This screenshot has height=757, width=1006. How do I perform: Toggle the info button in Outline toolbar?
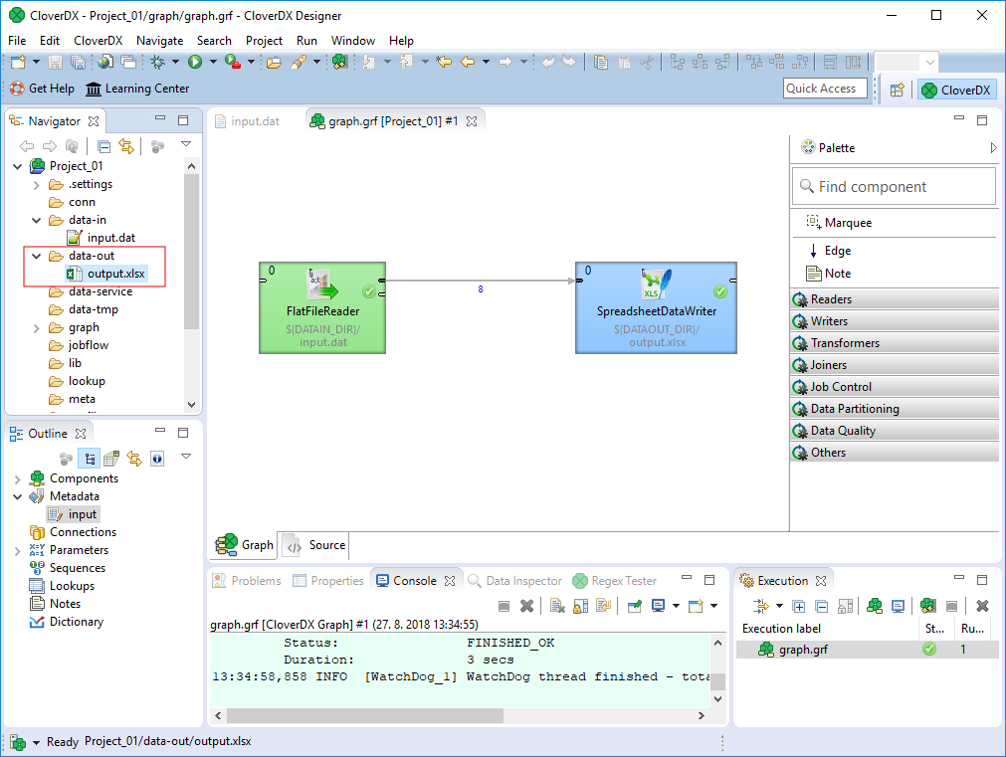(157, 459)
